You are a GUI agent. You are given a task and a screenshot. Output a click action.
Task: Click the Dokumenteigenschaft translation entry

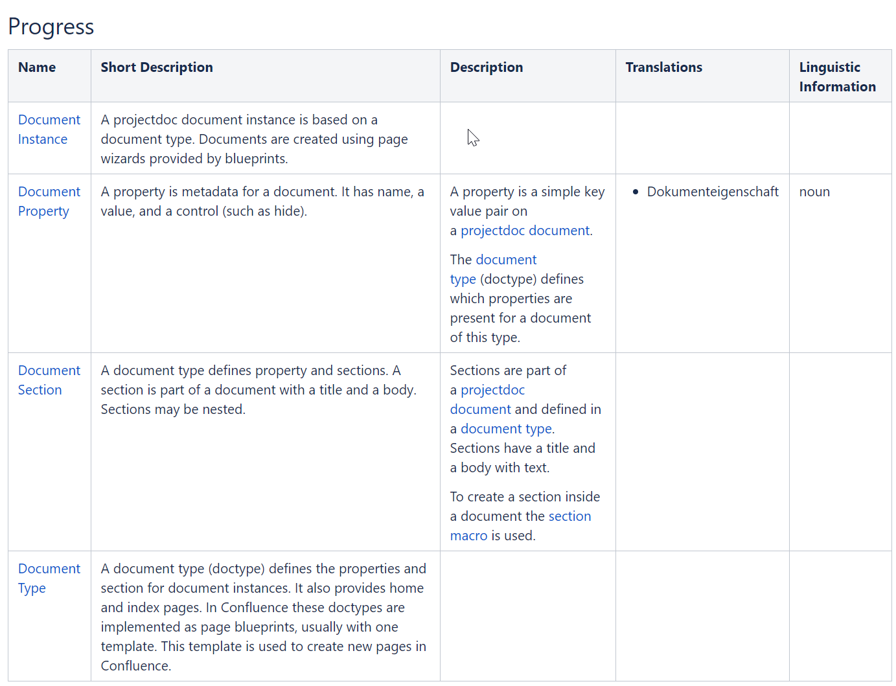pos(712,192)
